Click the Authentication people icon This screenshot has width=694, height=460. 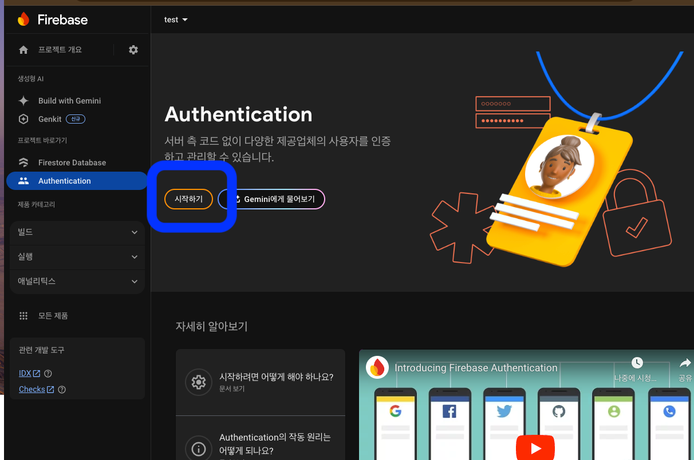pyautogui.click(x=23, y=181)
